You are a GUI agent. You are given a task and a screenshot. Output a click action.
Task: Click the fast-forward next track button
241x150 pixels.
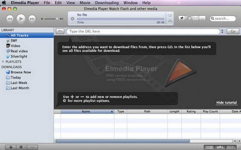tap(32, 19)
